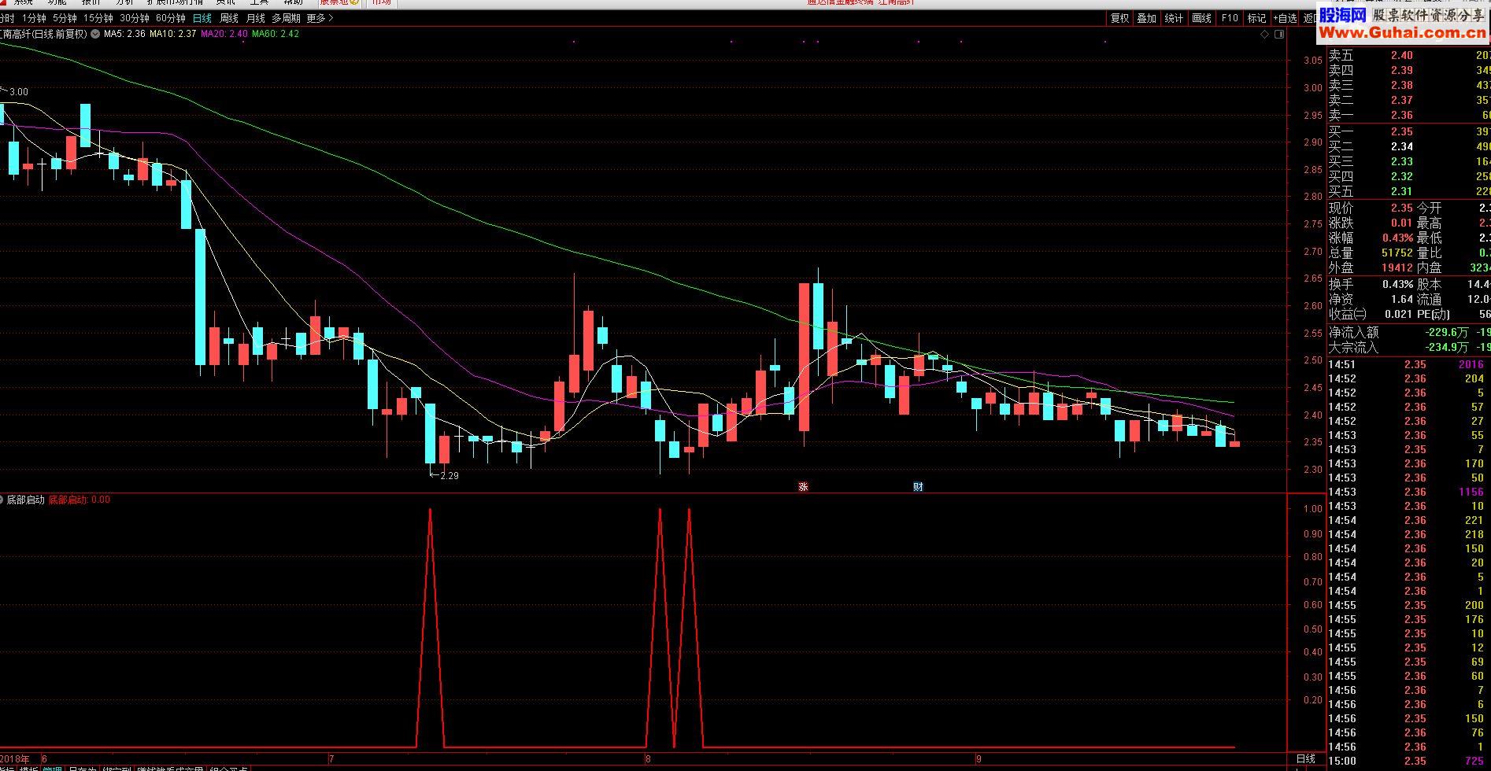Switch to the 5分钟 period
This screenshot has width=1491, height=771.
coord(65,18)
